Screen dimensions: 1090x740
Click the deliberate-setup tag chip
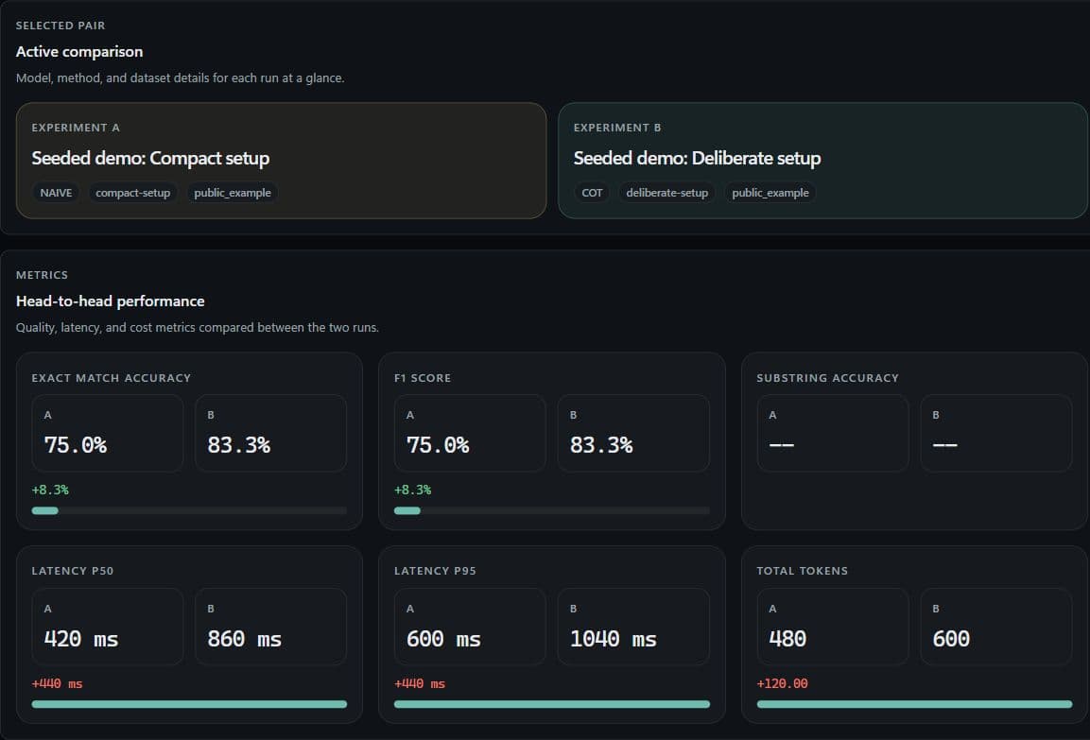click(x=666, y=193)
